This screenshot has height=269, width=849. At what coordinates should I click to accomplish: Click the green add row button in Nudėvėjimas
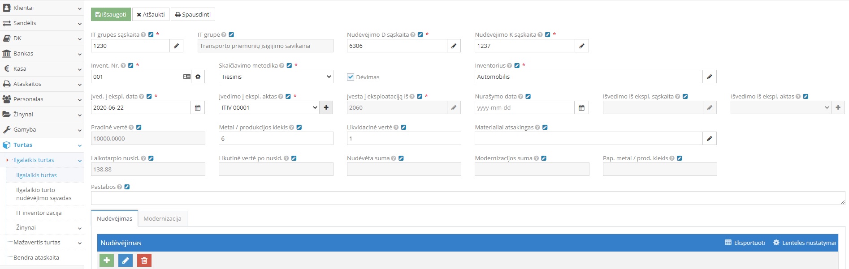point(107,260)
